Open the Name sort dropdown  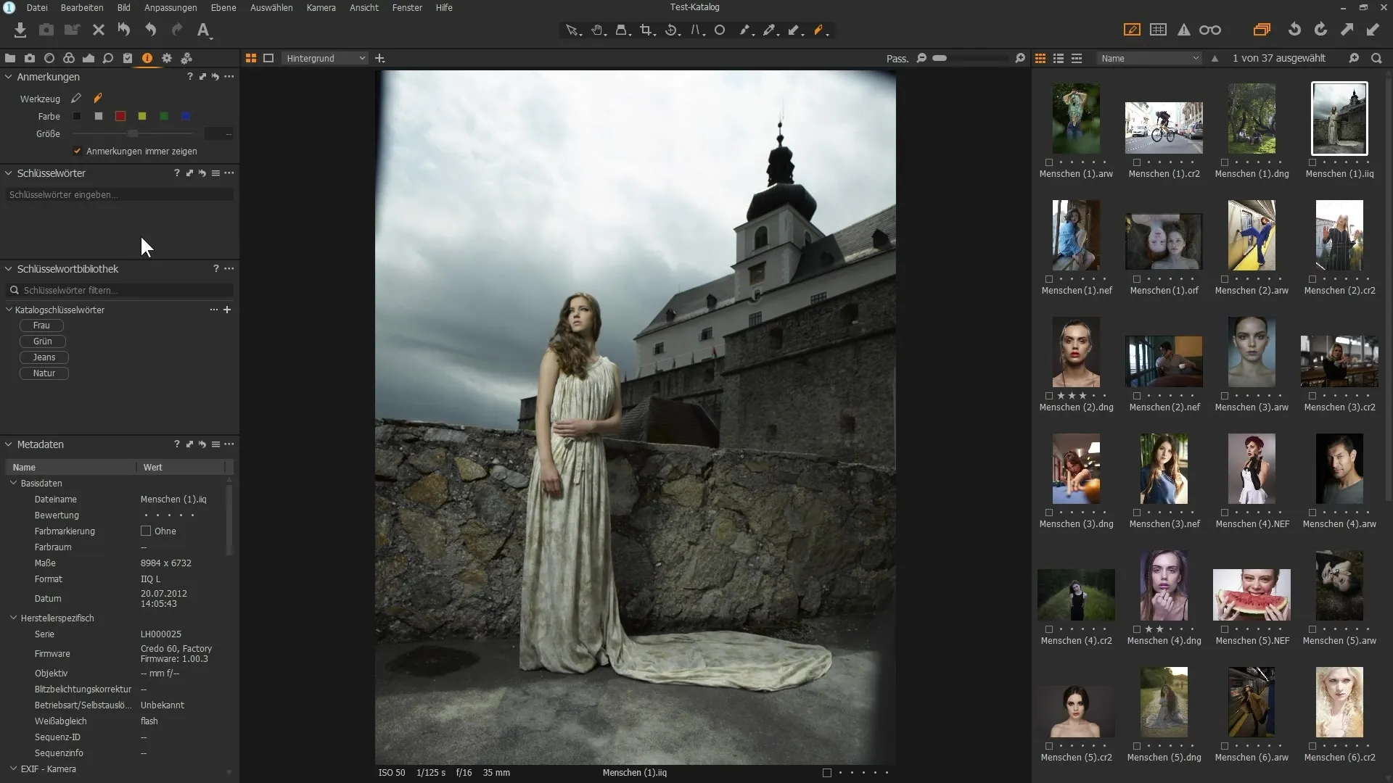point(1150,58)
